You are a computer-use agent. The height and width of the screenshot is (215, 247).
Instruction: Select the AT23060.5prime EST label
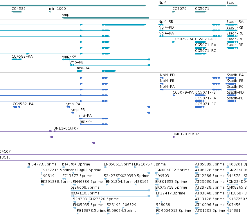(210, 182)
